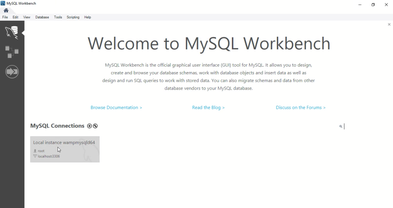The width and height of the screenshot is (393, 208).
Task: Open the View menu
Action: coord(27,17)
